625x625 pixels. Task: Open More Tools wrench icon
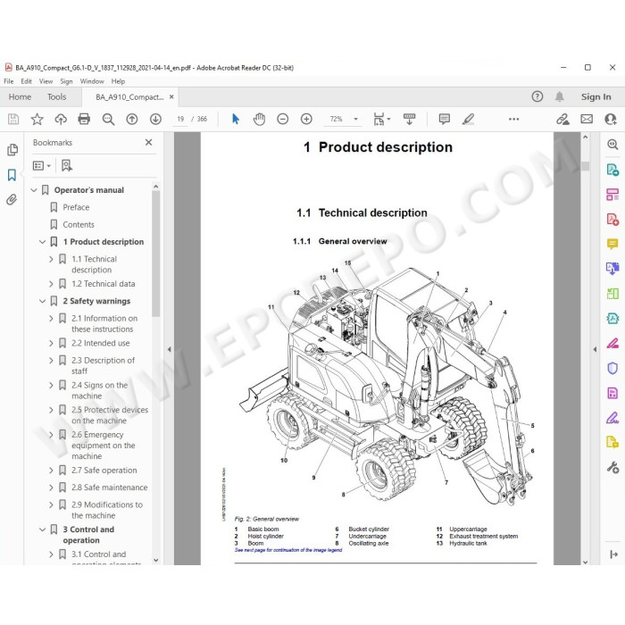pos(612,467)
